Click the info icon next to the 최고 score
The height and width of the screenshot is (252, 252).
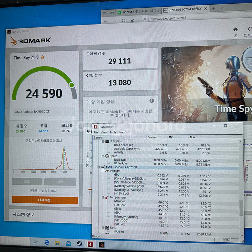tap(71, 125)
